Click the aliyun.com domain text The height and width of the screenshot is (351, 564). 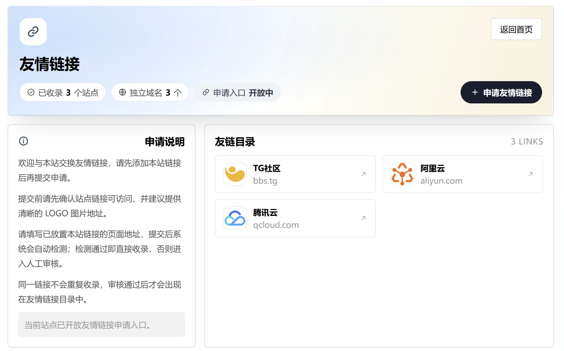441,181
